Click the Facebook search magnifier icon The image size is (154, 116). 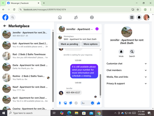click(13, 17)
